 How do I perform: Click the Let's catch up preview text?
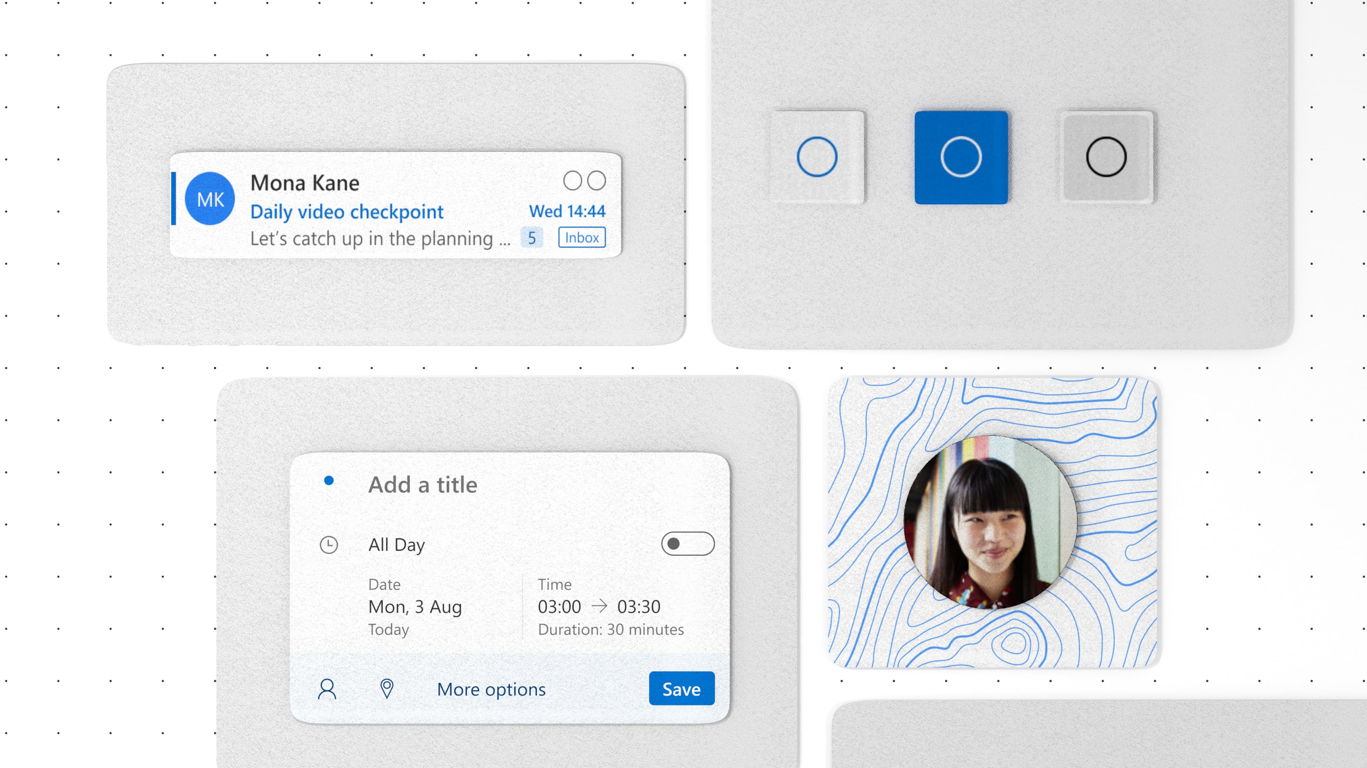point(380,239)
